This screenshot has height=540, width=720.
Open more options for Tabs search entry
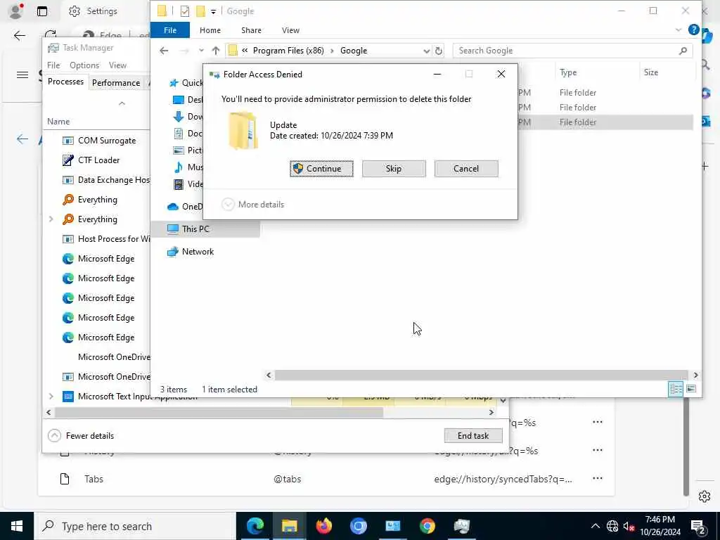point(597,478)
